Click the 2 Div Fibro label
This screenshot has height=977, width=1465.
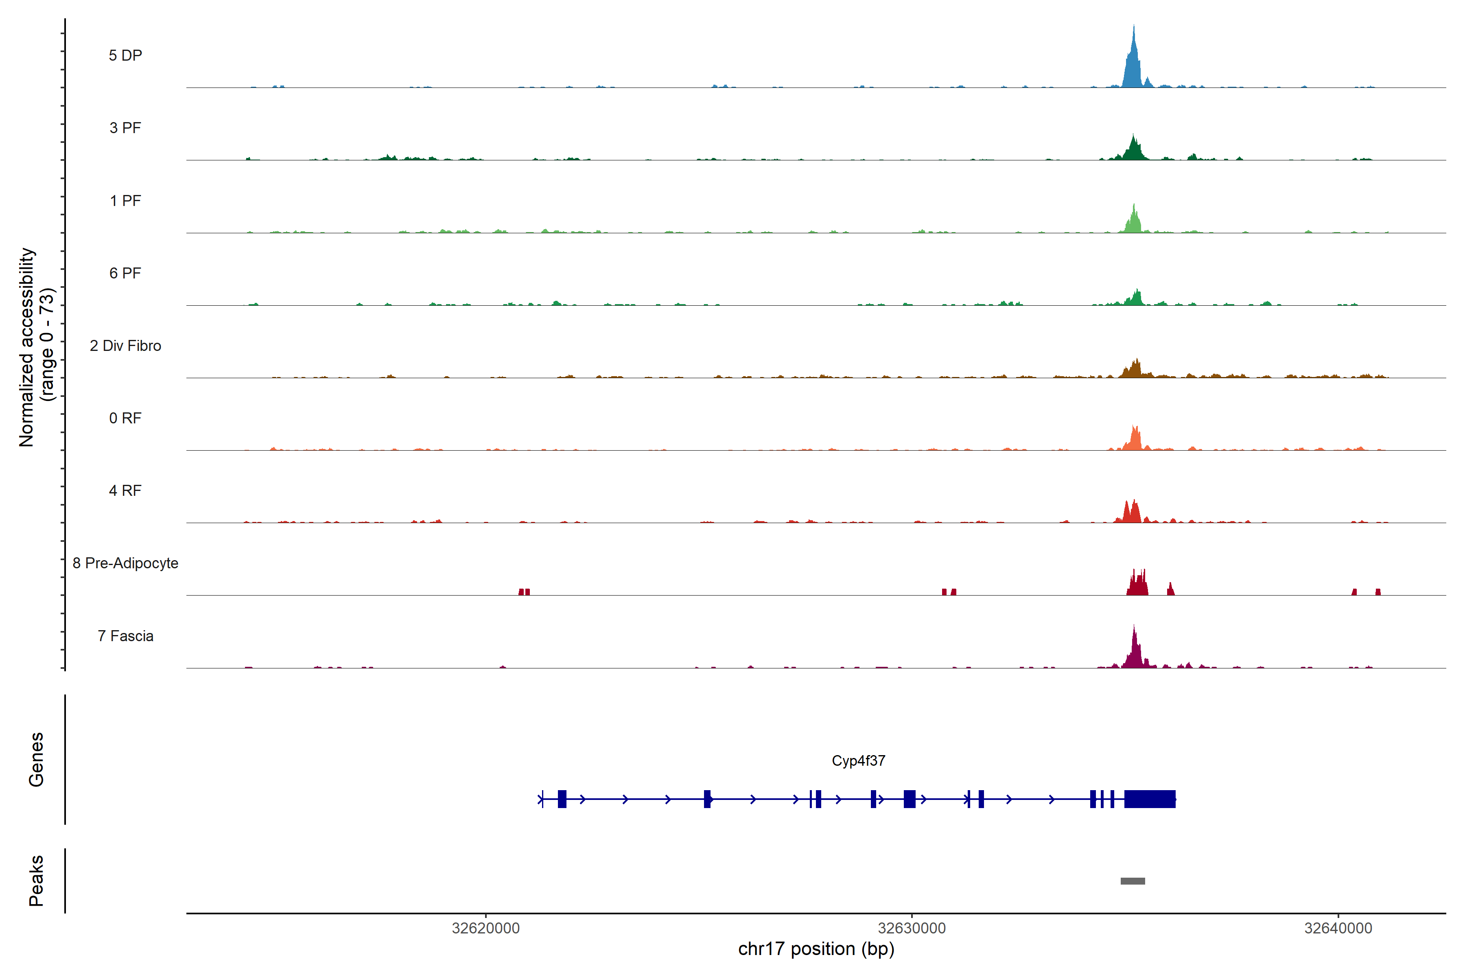[125, 346]
